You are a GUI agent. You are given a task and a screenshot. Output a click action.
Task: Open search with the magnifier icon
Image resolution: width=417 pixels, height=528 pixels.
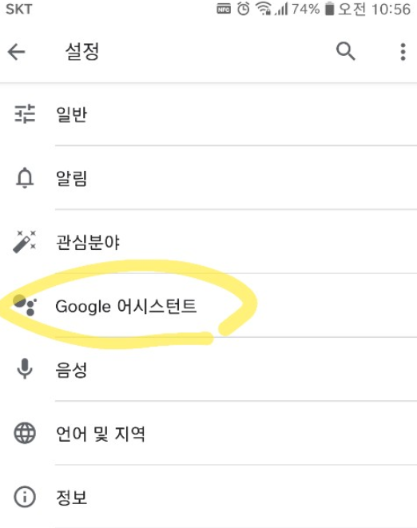coord(346,51)
